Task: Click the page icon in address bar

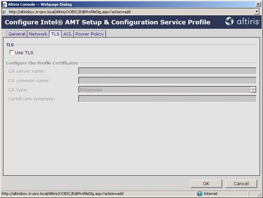Action: [5, 11]
